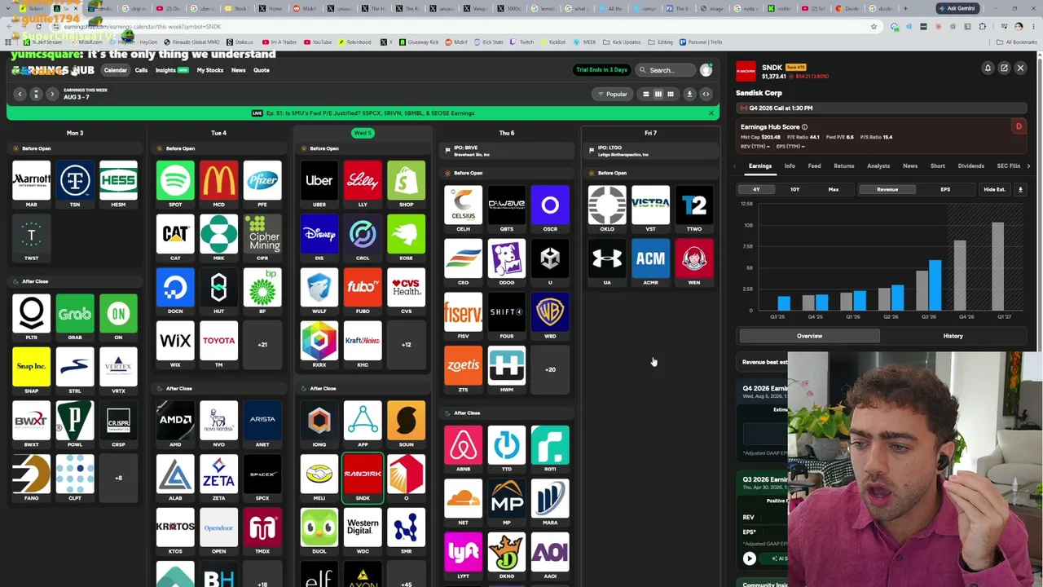Go to the next earnings week

pos(52,95)
